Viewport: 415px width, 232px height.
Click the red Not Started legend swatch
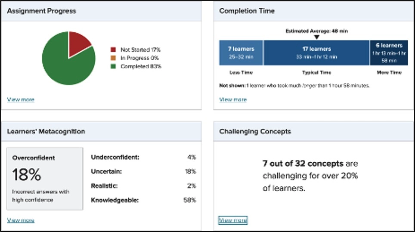113,49
